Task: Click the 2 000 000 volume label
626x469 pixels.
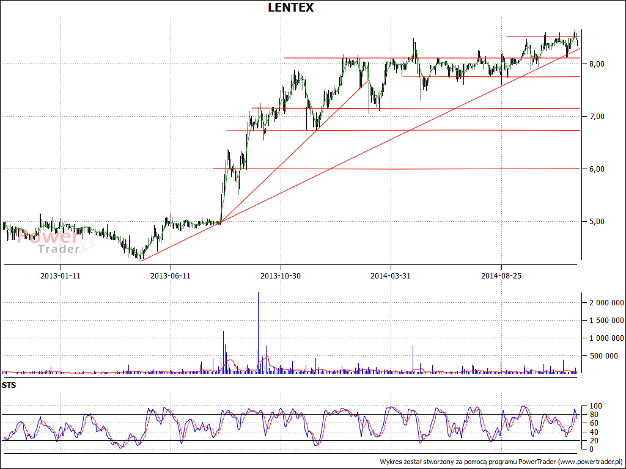Action: coord(606,303)
